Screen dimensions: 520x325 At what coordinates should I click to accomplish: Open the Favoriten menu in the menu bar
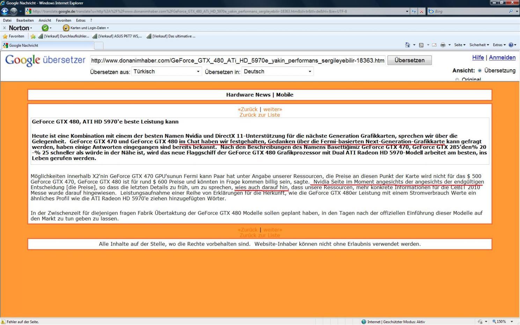click(63, 20)
